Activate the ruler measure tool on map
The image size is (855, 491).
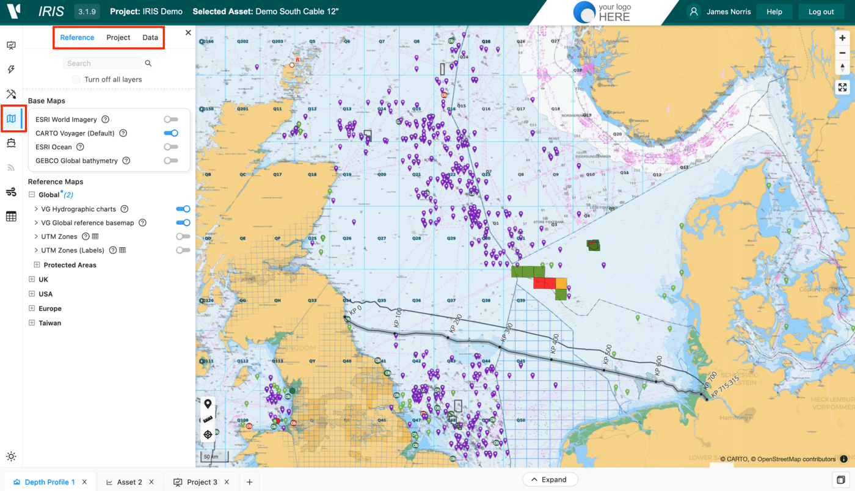(208, 420)
